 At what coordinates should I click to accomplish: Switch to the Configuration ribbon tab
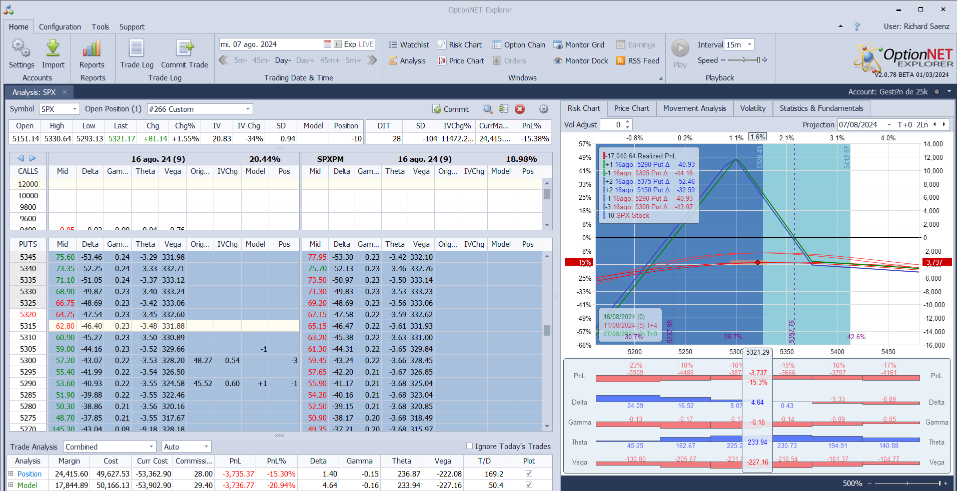[x=60, y=27]
